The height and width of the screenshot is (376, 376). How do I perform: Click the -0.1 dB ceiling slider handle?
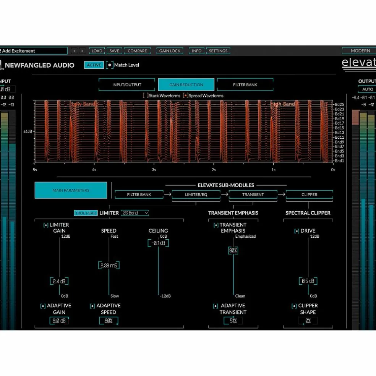pyautogui.click(x=158, y=243)
